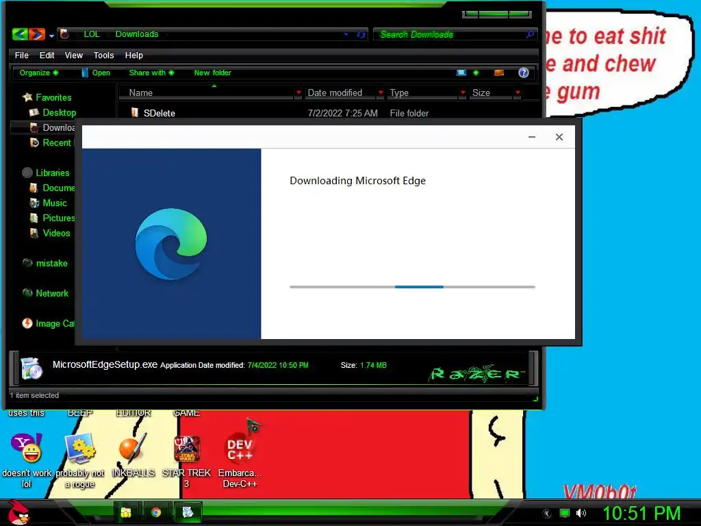Click the Open toolbar button

(x=96, y=73)
